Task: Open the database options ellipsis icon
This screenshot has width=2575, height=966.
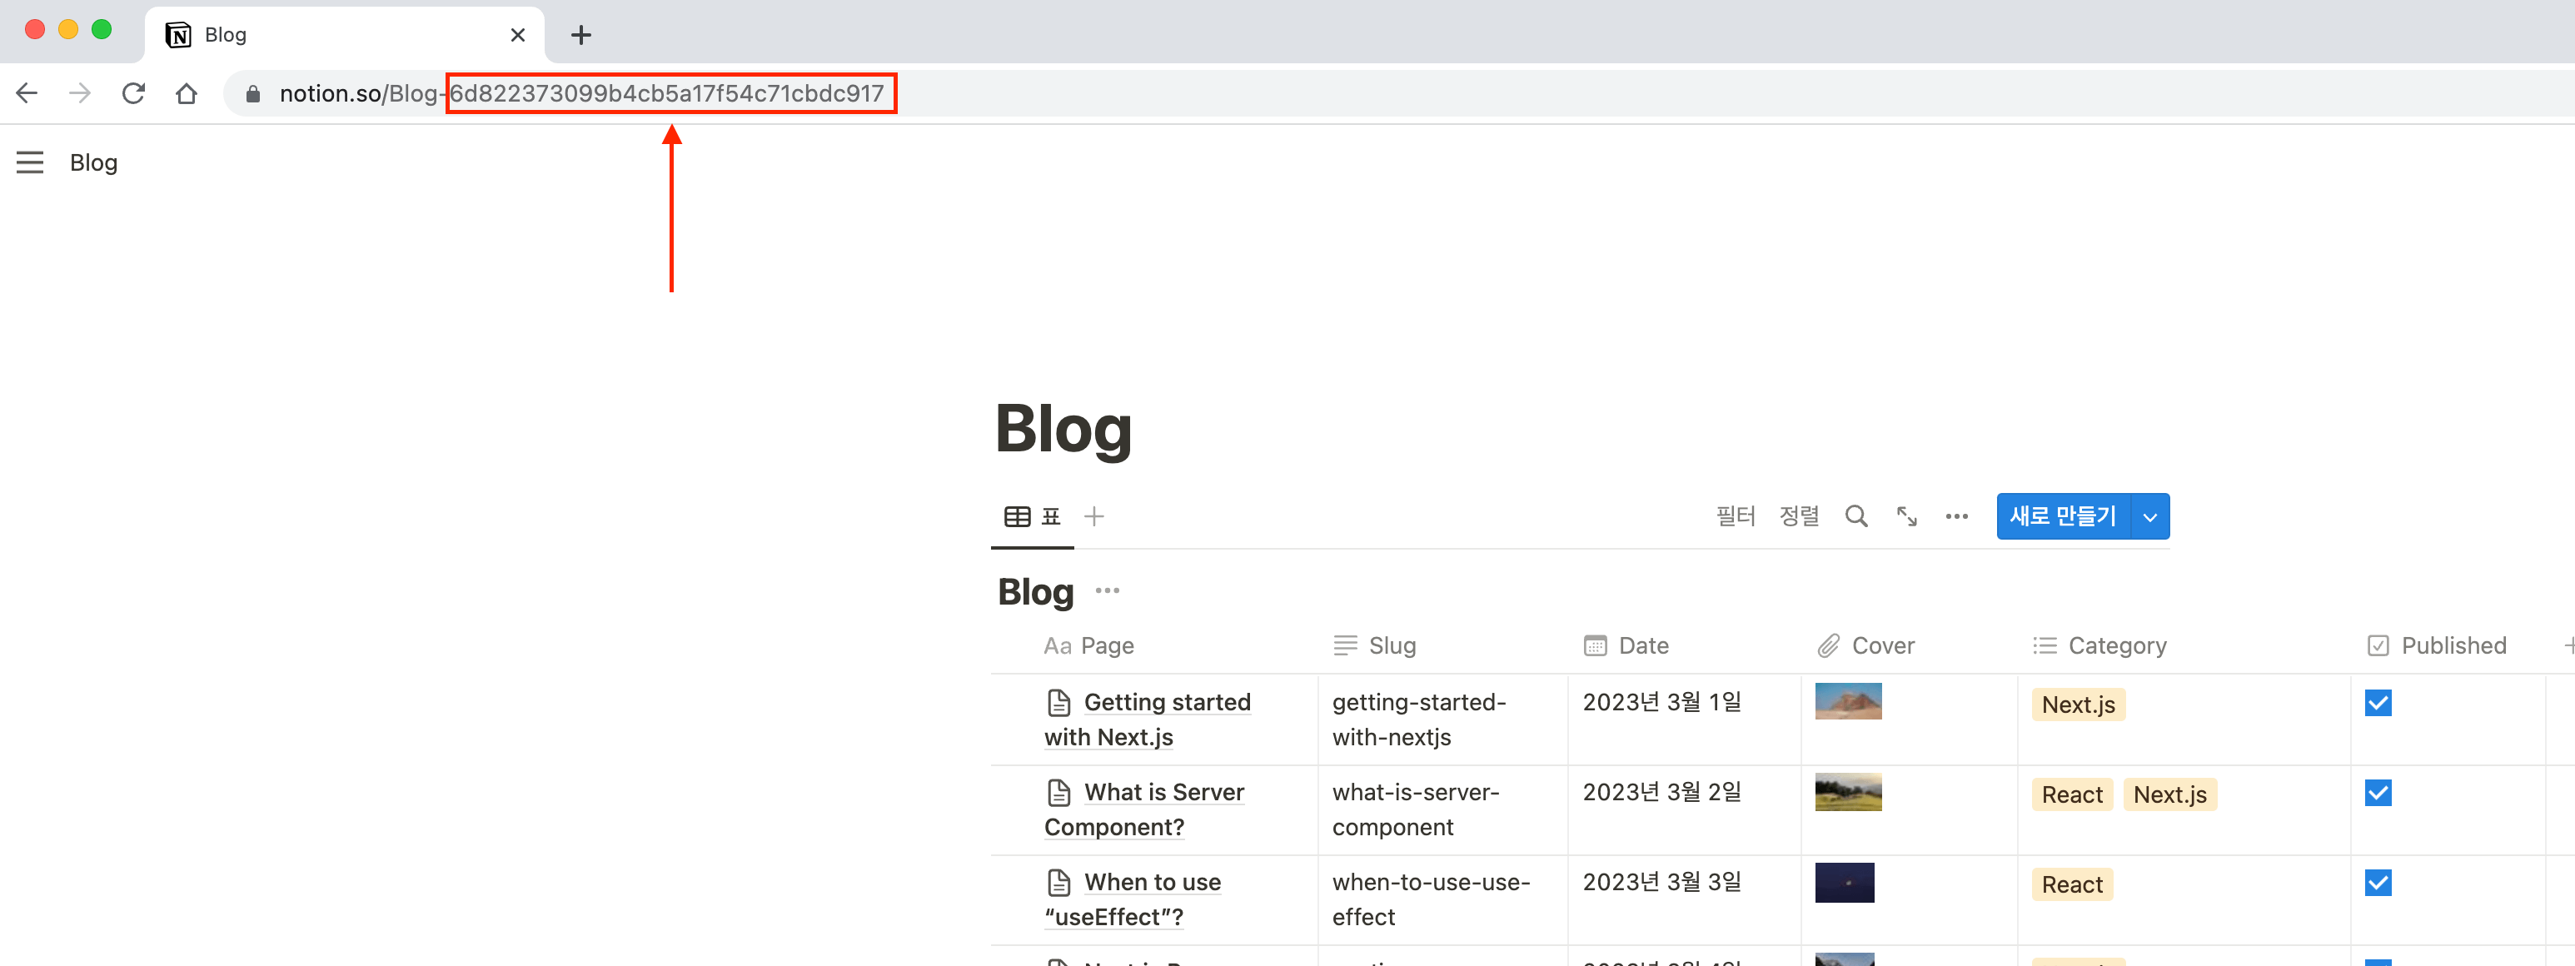Action: click(x=1956, y=516)
